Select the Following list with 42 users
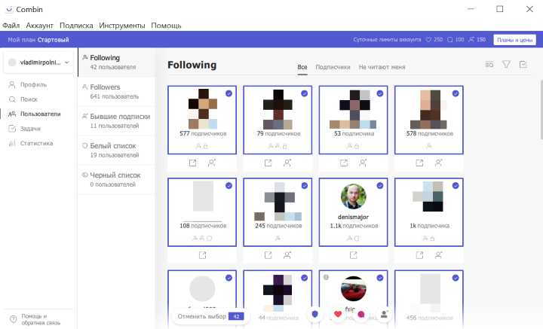 (x=116, y=62)
